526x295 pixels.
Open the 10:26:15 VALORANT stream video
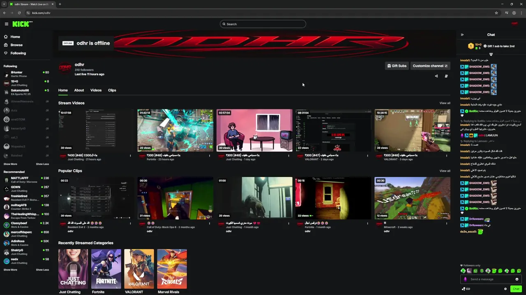(x=412, y=130)
